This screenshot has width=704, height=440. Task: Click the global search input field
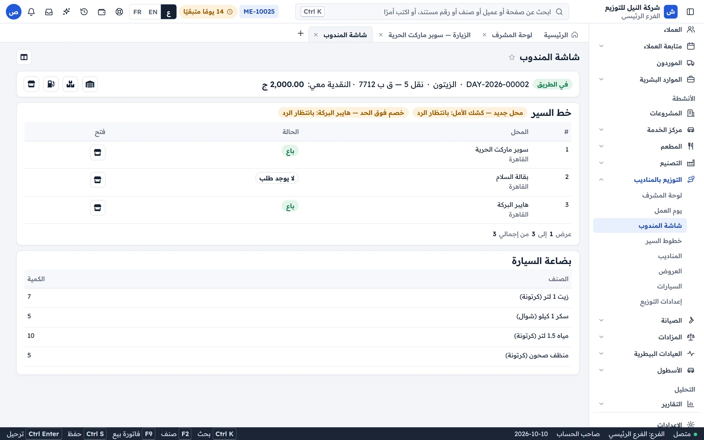432,12
